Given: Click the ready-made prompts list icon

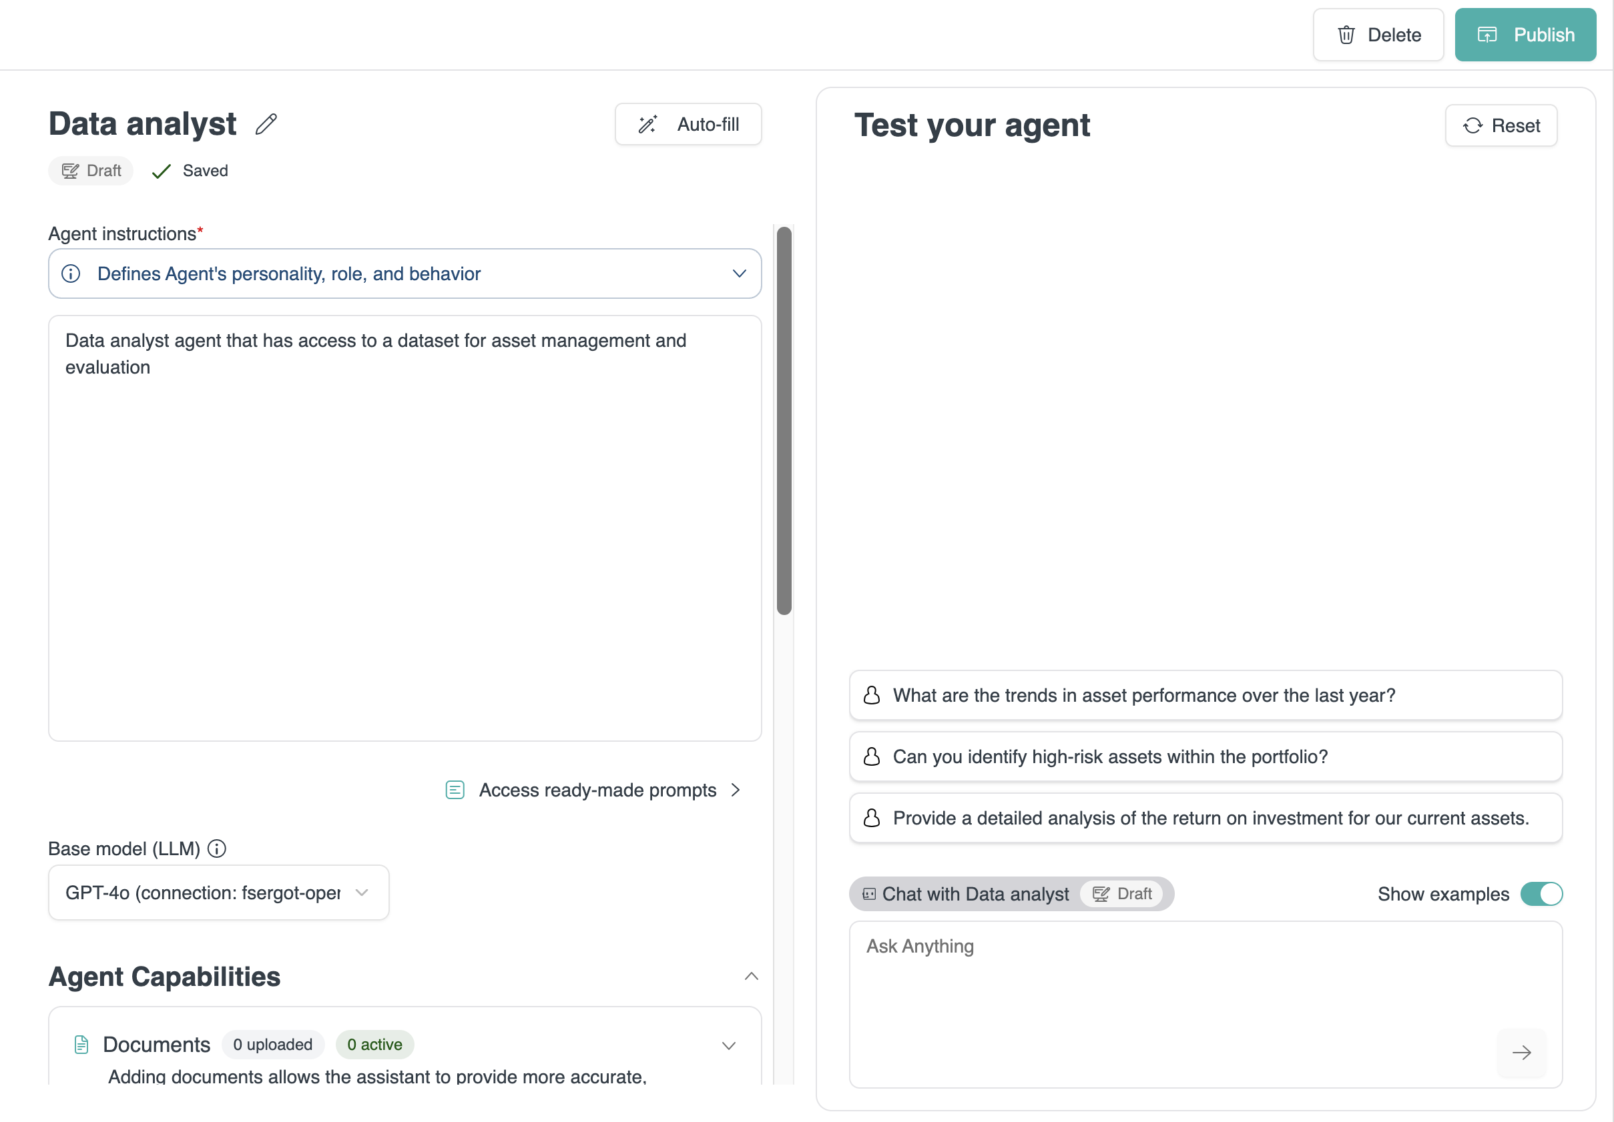Looking at the screenshot, I should coord(455,790).
